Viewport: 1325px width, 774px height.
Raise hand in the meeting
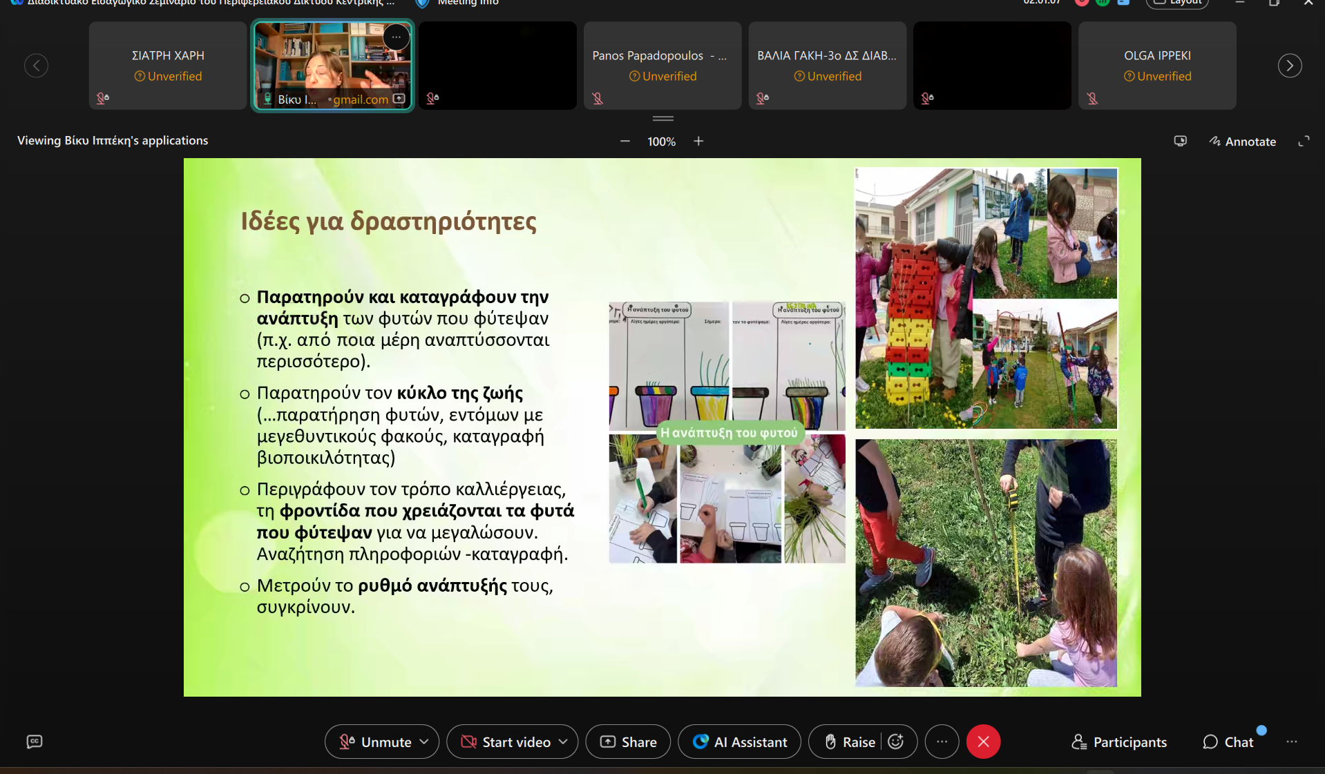[850, 742]
